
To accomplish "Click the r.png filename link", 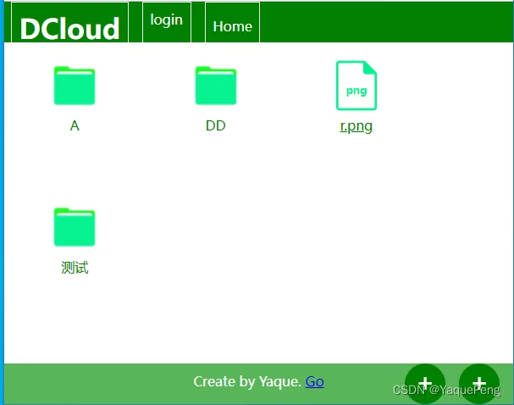I will (356, 126).
